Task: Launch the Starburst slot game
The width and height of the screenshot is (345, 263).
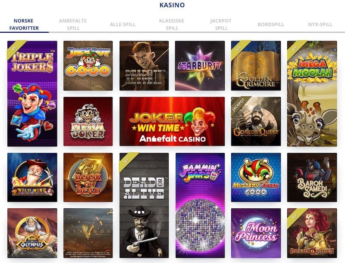Action: (x=200, y=65)
